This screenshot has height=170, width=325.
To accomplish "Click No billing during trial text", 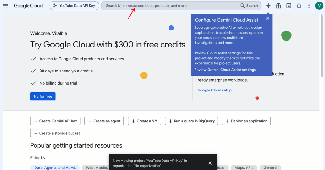I will pyautogui.click(x=58, y=83).
